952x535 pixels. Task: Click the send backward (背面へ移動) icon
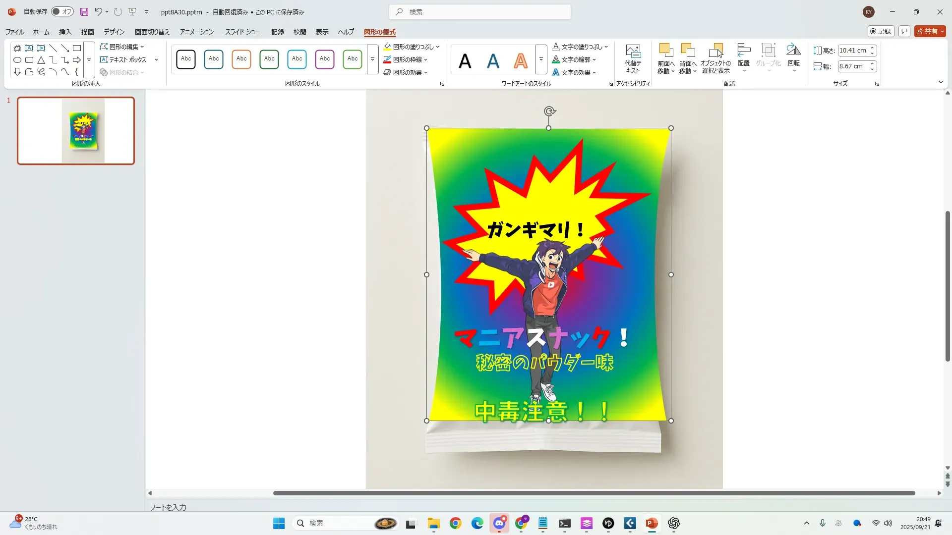pyautogui.click(x=688, y=51)
